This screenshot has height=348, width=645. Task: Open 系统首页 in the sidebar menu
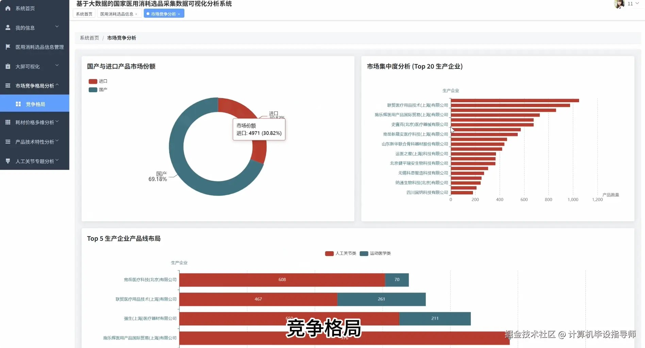click(34, 8)
